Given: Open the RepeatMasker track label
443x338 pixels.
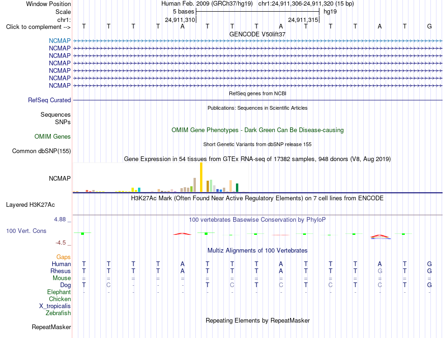Looking at the screenshot, I should [x=51, y=327].
